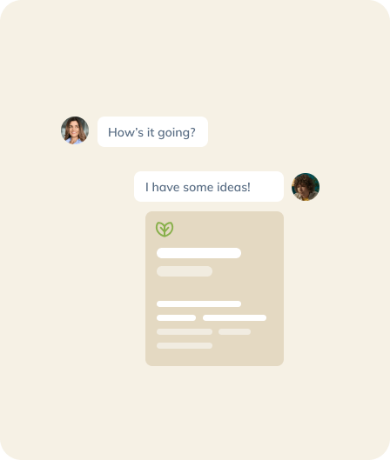Image resolution: width=390 pixels, height=460 pixels.
Task: Open the woman's profile avatar
Action: pyautogui.click(x=75, y=130)
